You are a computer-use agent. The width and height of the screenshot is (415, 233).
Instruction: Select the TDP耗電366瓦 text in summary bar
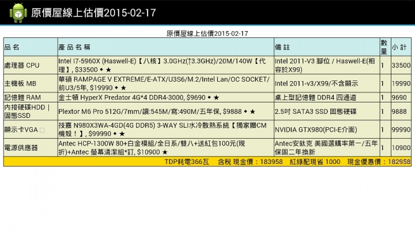[x=187, y=162]
